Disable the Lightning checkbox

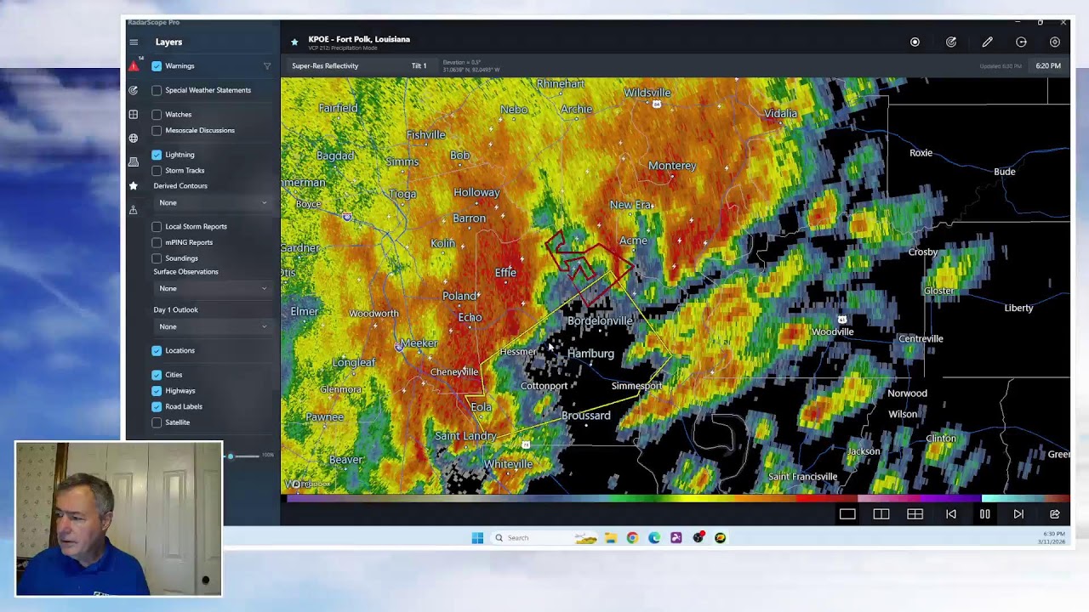click(x=157, y=155)
